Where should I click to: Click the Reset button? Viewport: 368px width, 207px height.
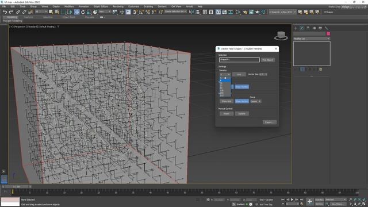point(227,114)
